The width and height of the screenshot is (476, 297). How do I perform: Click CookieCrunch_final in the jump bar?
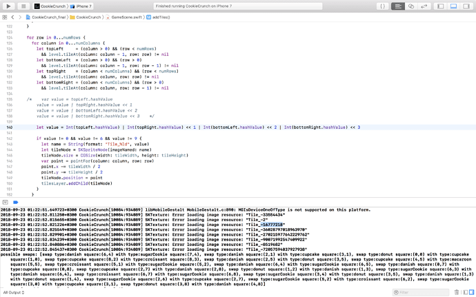pyautogui.click(x=48, y=17)
